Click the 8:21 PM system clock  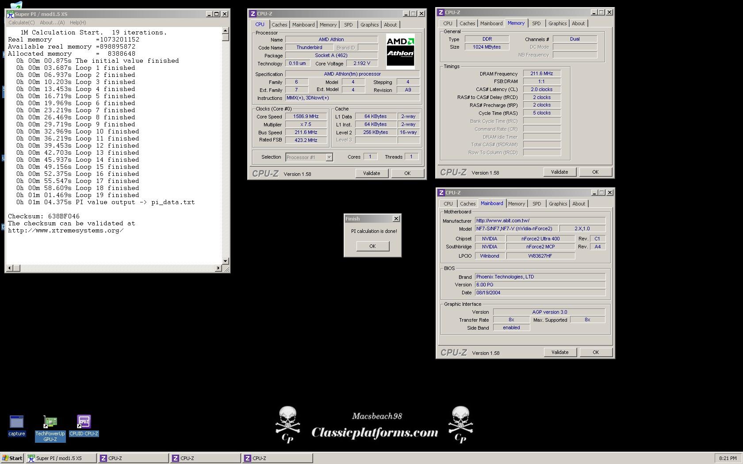pyautogui.click(x=728, y=458)
